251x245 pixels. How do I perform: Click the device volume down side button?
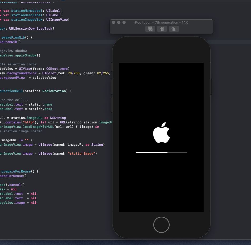[x=112, y=105]
